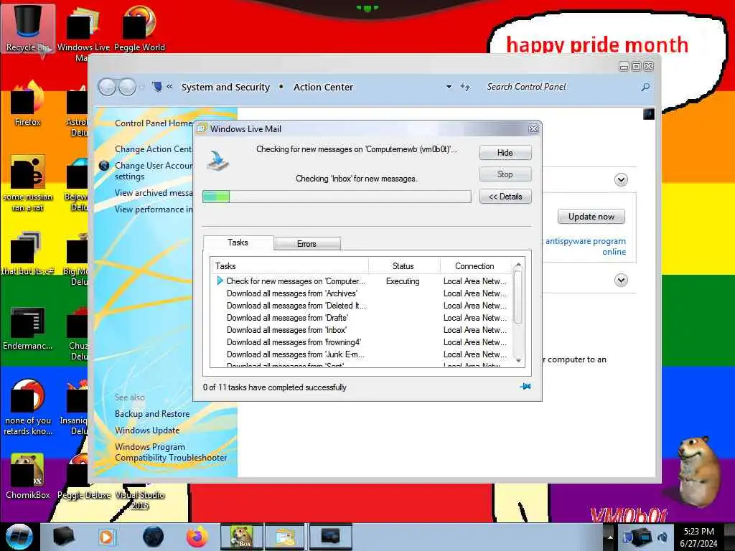Image resolution: width=735 pixels, height=551 pixels.
Task: Open Change User Account Control settings
Action: 154,171
